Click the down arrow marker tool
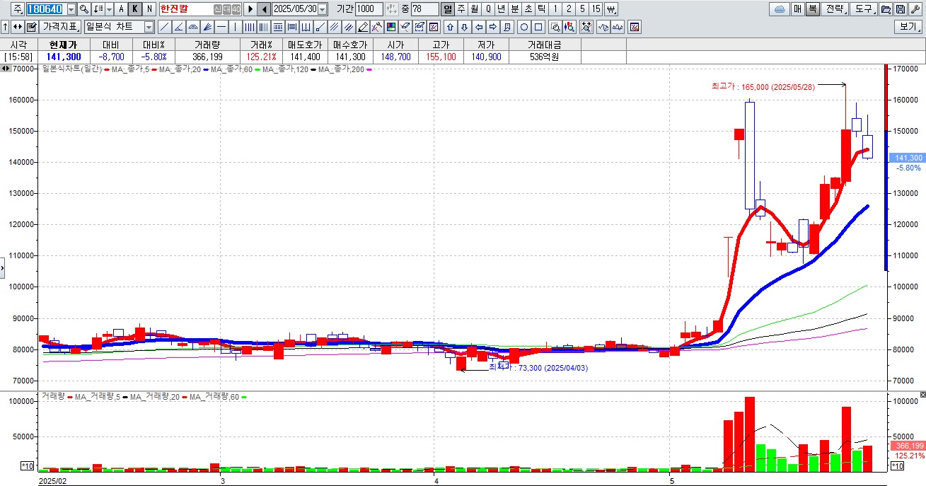 (x=465, y=27)
